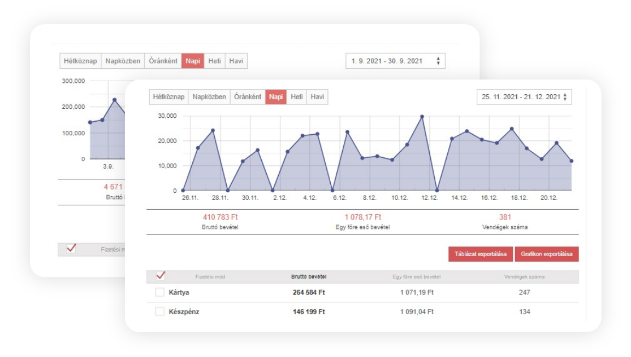Click the 1 071,19 Ft cell
The image size is (631, 357).
click(417, 292)
